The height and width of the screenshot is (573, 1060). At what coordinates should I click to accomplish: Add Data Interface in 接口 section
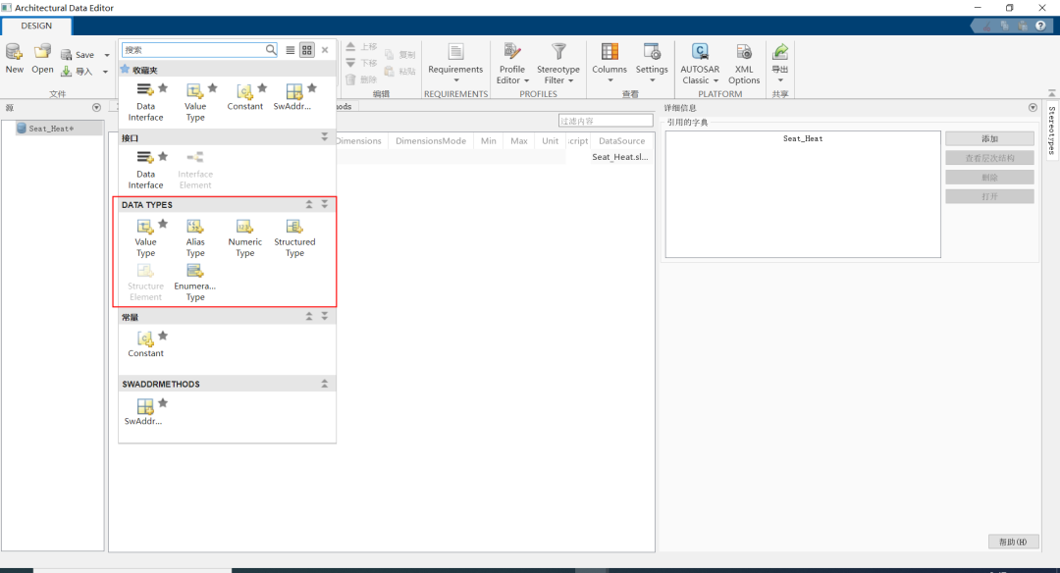145,171
